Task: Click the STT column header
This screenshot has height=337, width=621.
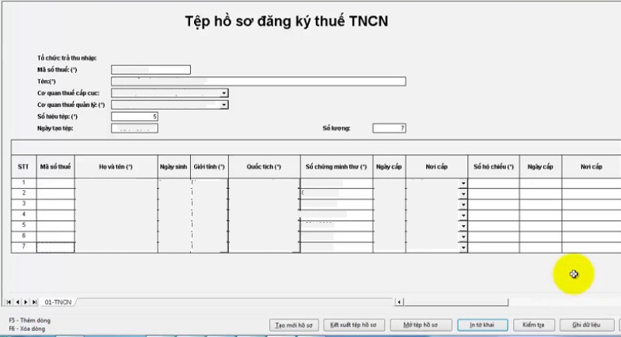Action: coord(23,167)
